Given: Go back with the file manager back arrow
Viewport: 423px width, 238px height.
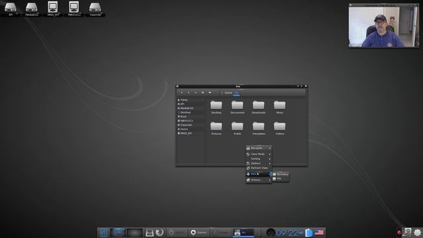Looking at the screenshot, I should click(x=182, y=93).
